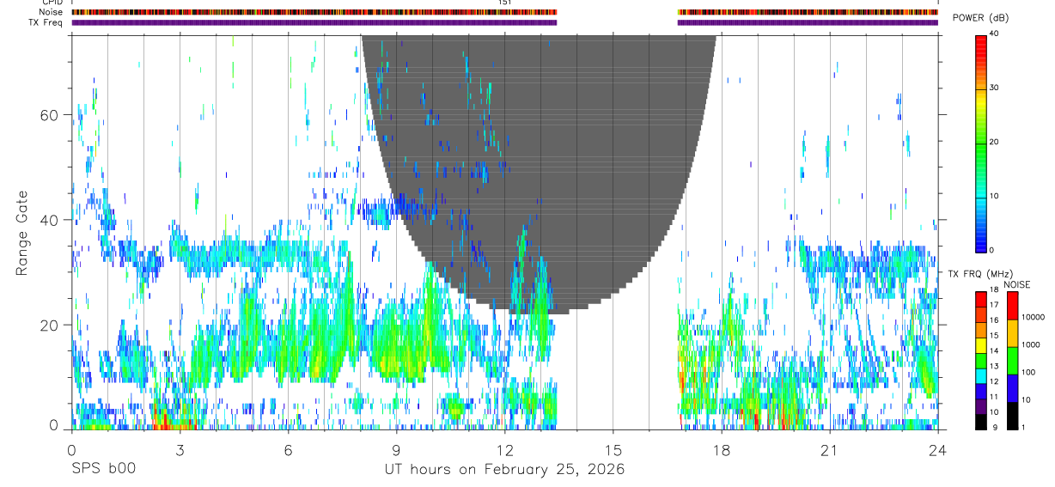Click the 12 hour tick label on UT axis
The width and height of the screenshot is (1055, 487).
pos(504,450)
